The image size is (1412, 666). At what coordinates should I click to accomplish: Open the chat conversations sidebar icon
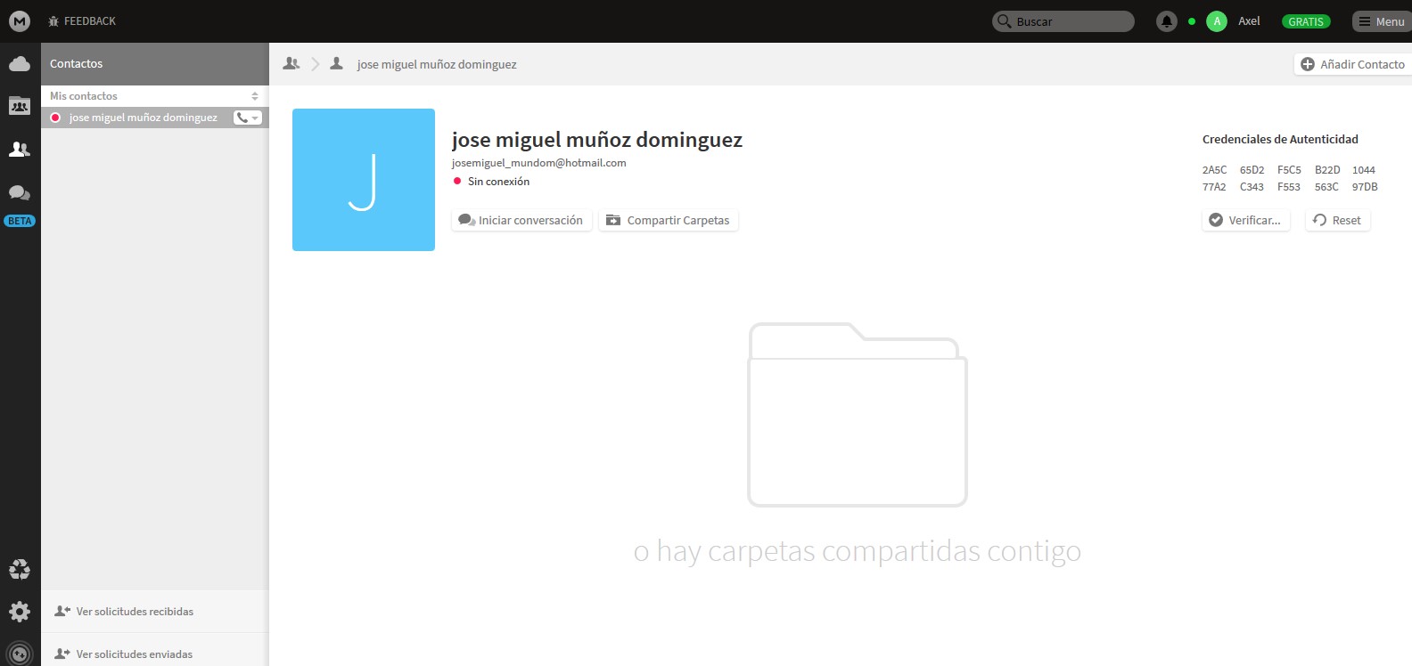20,193
